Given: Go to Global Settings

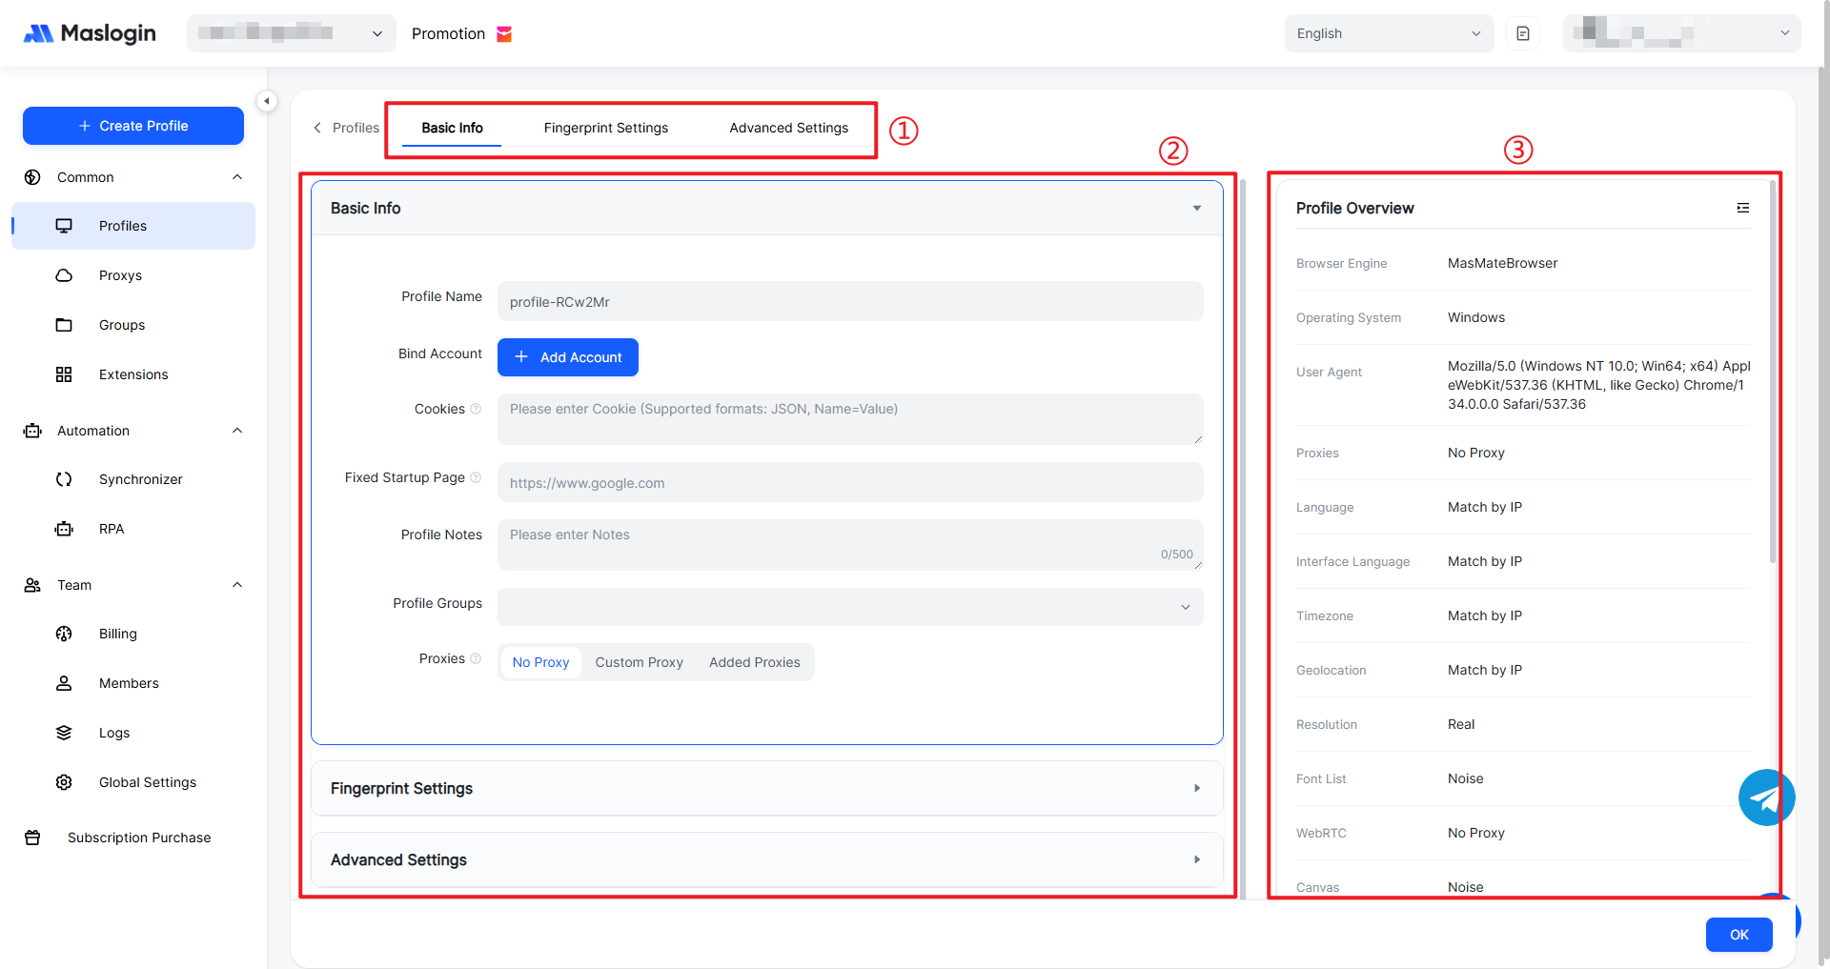Looking at the screenshot, I should (x=147, y=782).
